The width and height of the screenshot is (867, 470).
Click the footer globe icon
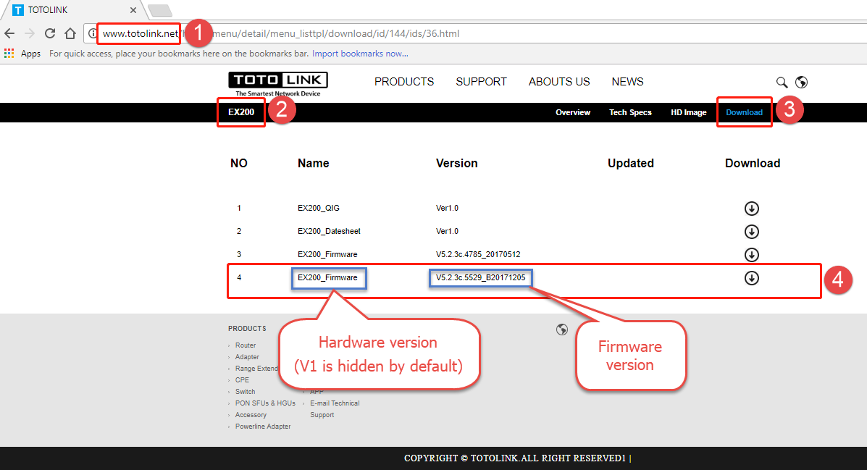tap(562, 330)
